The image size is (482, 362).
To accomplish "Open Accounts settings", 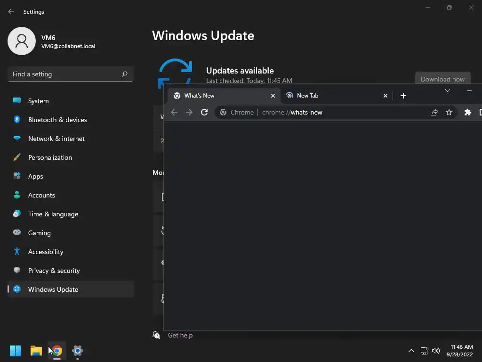I will (71, 195).
